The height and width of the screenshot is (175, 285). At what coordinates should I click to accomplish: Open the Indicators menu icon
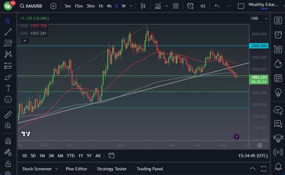[158, 6]
